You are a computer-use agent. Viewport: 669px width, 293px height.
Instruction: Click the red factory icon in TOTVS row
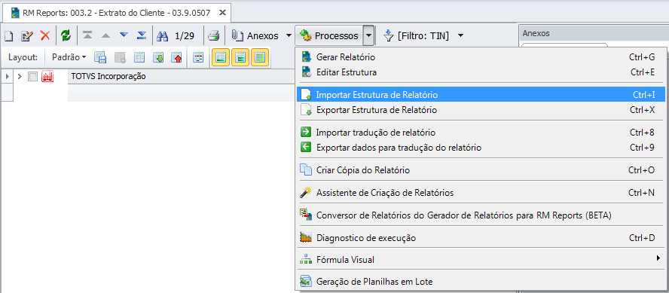[x=47, y=76]
